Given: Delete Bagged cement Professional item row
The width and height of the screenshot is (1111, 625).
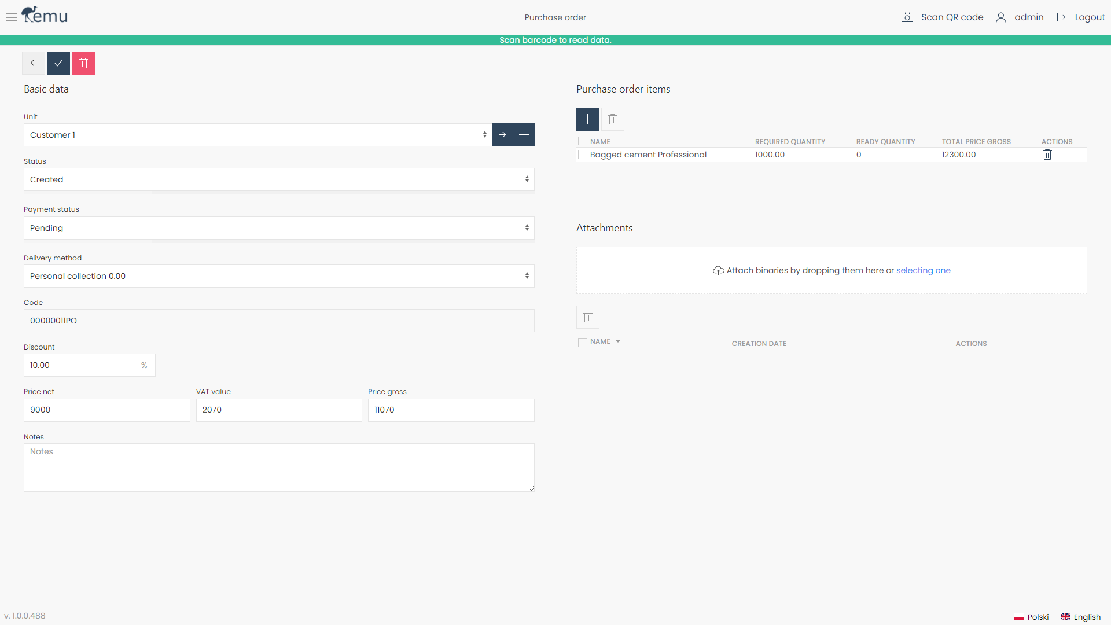Looking at the screenshot, I should click(x=1047, y=155).
